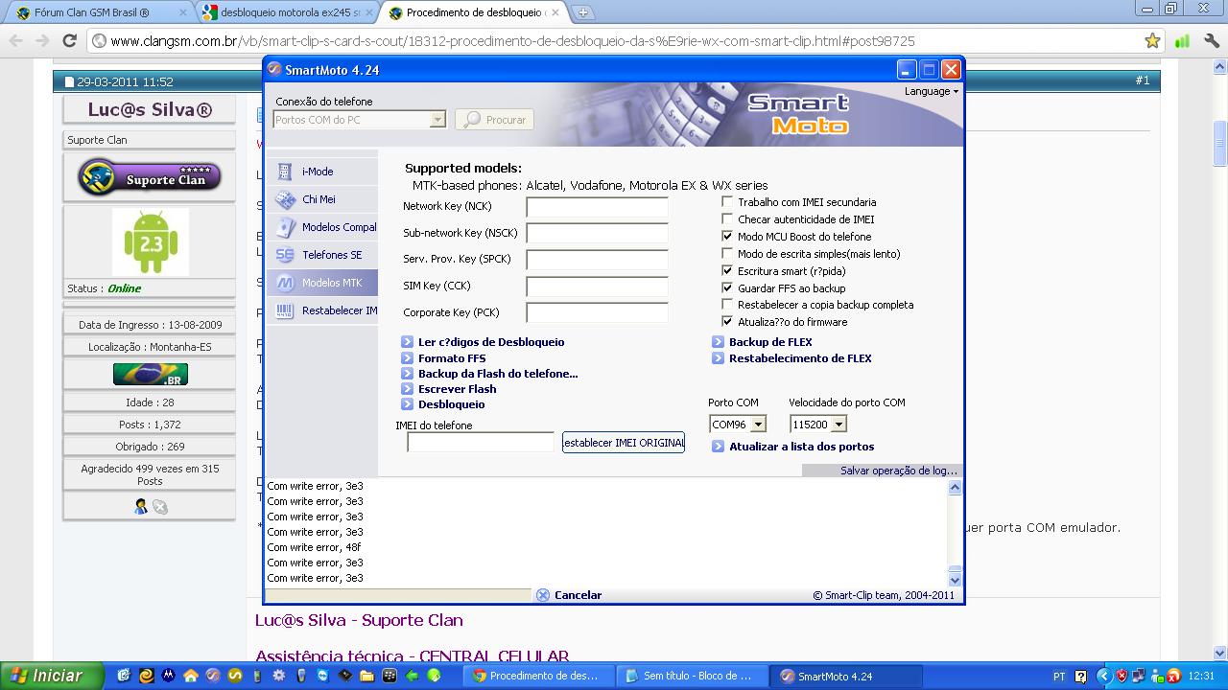Click the SIM Key (CCK) field
The image size is (1228, 690).
coord(597,287)
